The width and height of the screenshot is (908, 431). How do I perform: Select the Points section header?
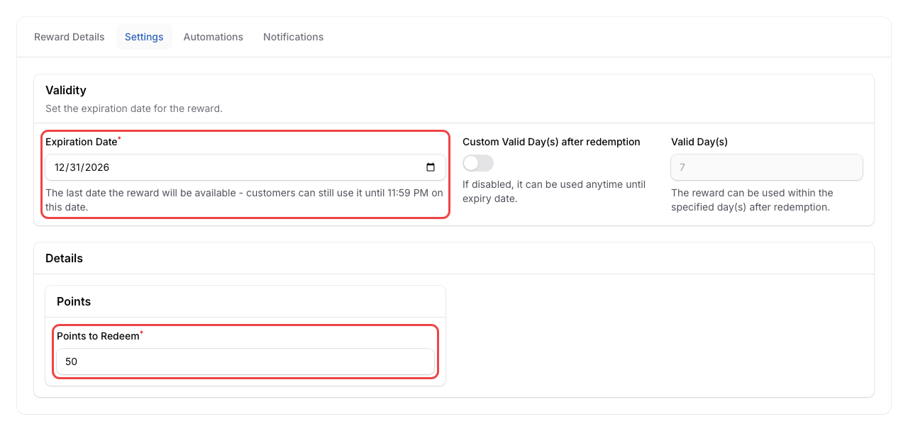73,301
